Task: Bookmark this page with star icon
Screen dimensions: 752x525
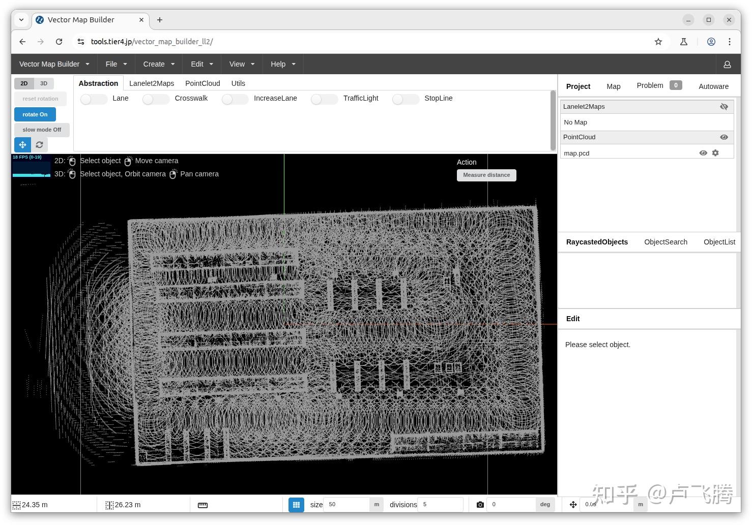Action: pyautogui.click(x=658, y=42)
